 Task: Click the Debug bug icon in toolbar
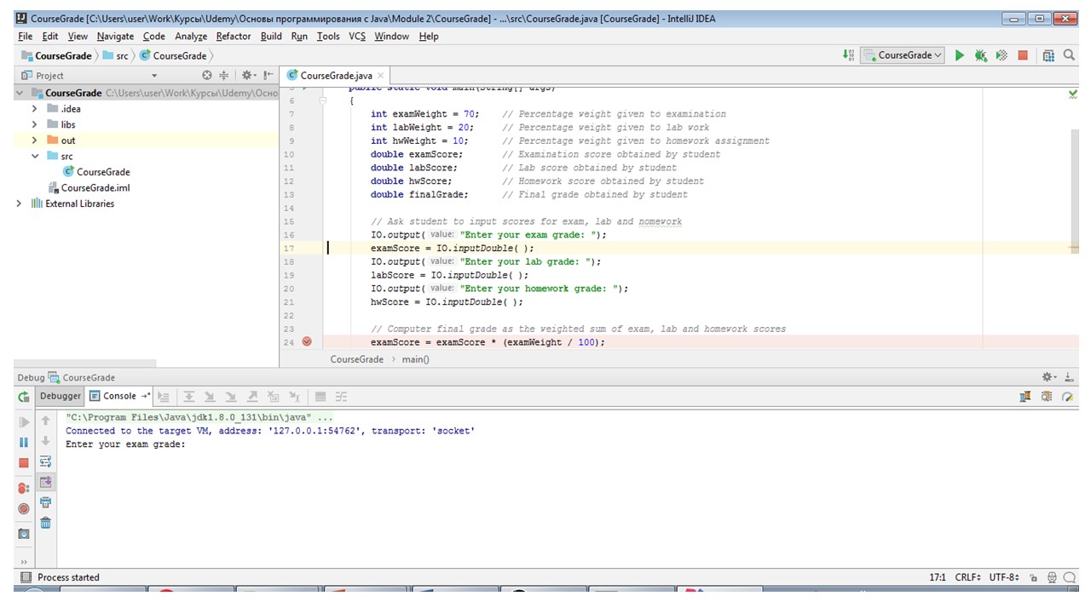click(x=981, y=55)
